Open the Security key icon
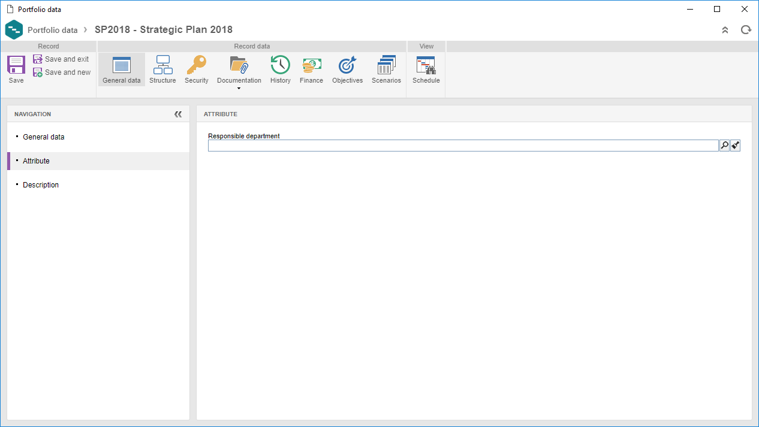This screenshot has width=759, height=427. coord(196,65)
